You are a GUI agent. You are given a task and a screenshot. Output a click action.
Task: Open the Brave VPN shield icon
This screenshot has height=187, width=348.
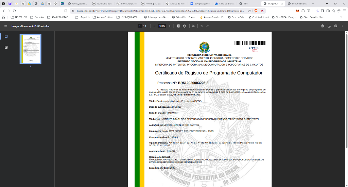(339, 11)
